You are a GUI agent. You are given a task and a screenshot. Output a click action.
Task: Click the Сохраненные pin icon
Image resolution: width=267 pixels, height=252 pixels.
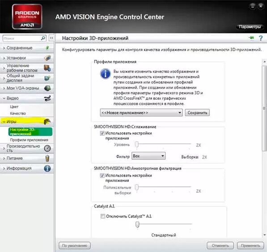click(x=47, y=48)
